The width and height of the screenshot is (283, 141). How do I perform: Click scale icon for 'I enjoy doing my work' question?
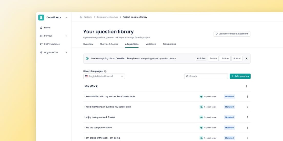tap(201, 117)
